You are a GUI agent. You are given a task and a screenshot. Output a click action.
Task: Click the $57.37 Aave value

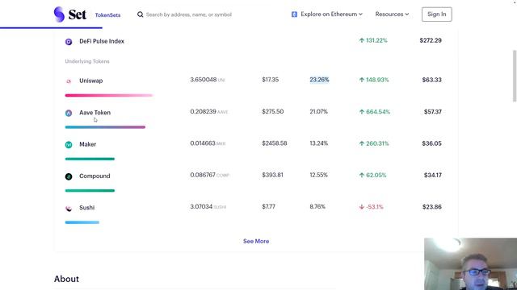[433, 112]
